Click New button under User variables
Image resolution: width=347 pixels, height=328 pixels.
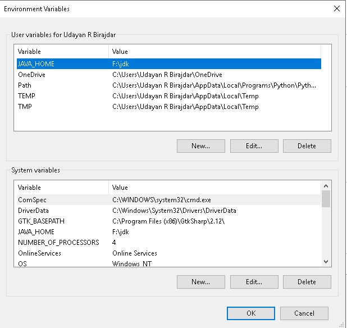pos(200,146)
